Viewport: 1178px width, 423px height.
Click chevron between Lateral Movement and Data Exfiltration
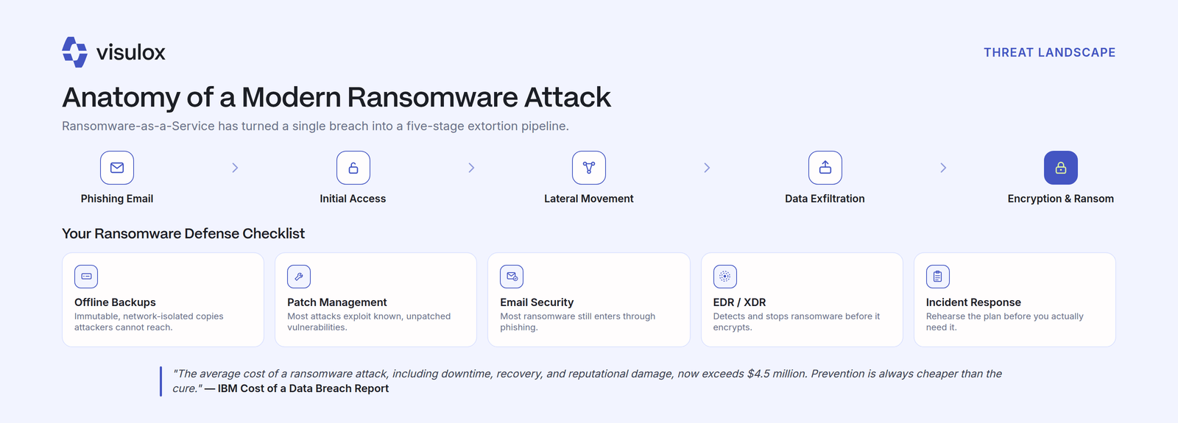click(707, 168)
